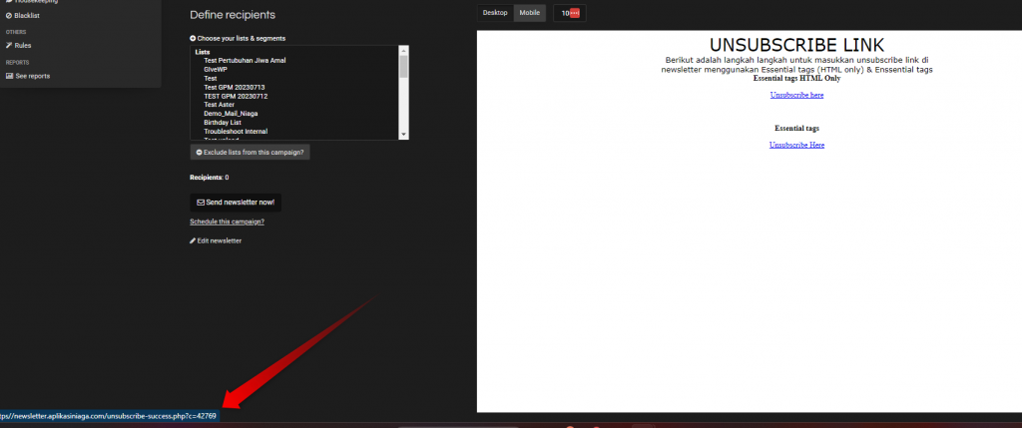The height and width of the screenshot is (428, 1022).
Task: Click the first Unsubscribe here link
Action: coord(796,95)
